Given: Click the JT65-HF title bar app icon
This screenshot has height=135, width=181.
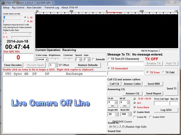Looking at the screenshot, I should (x=3, y=3).
